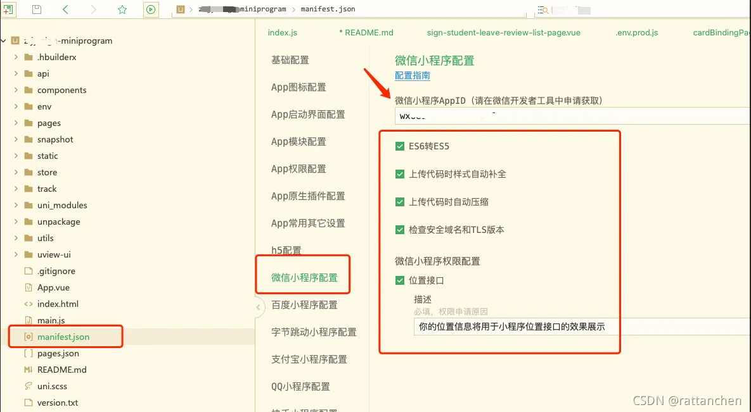Click the 描述 permission reason field
The image size is (751, 412).
581,327
